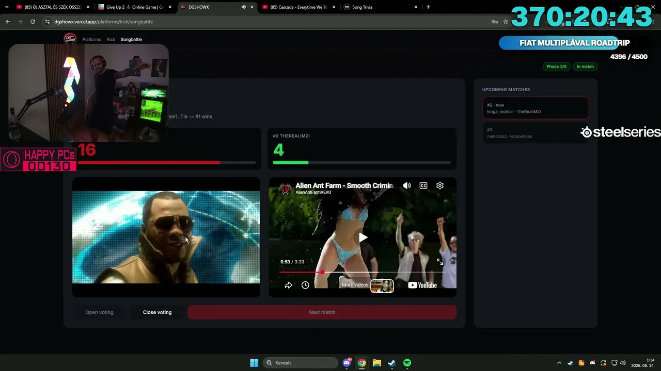Click the Open voting button

(99, 312)
